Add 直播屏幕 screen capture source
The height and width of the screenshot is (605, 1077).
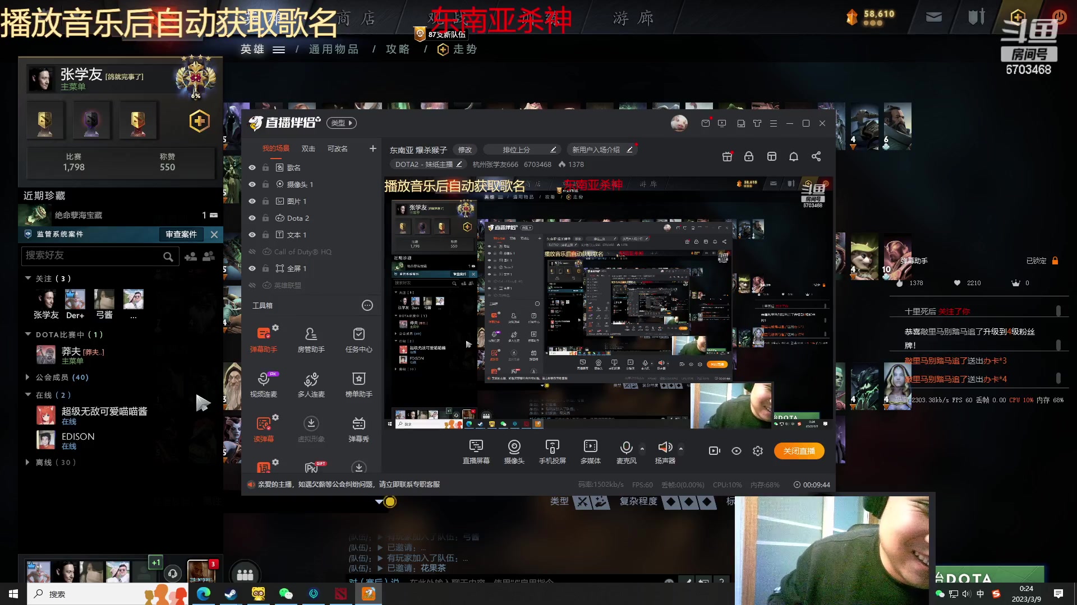click(x=476, y=452)
